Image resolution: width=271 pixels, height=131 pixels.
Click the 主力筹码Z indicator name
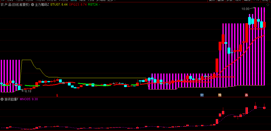[x=42, y=5]
